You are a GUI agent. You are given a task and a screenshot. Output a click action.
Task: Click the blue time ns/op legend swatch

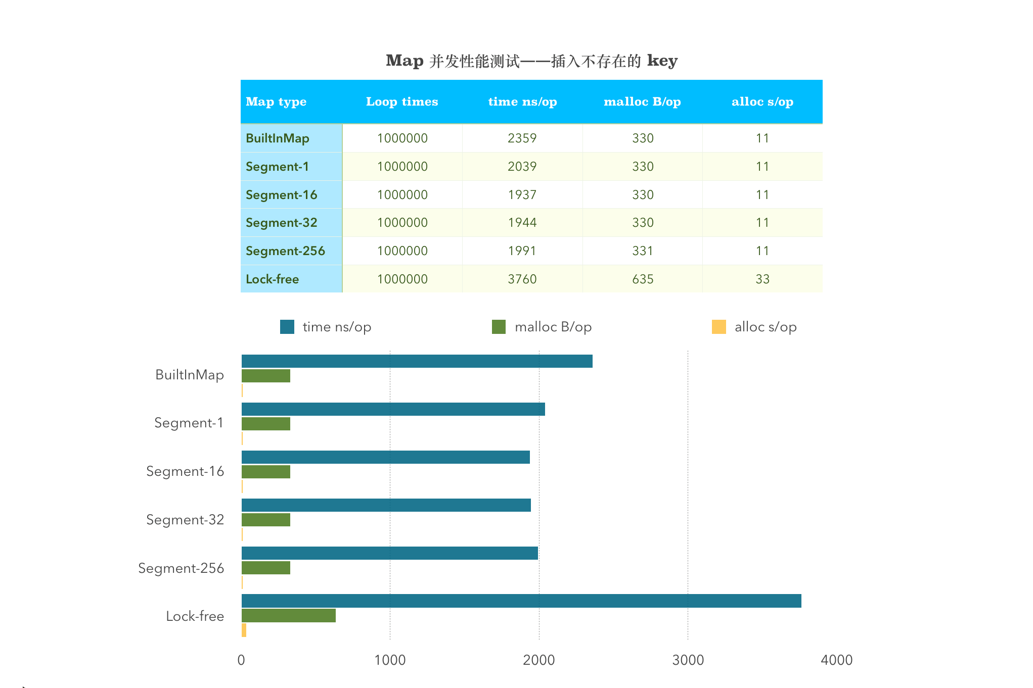pyautogui.click(x=287, y=327)
